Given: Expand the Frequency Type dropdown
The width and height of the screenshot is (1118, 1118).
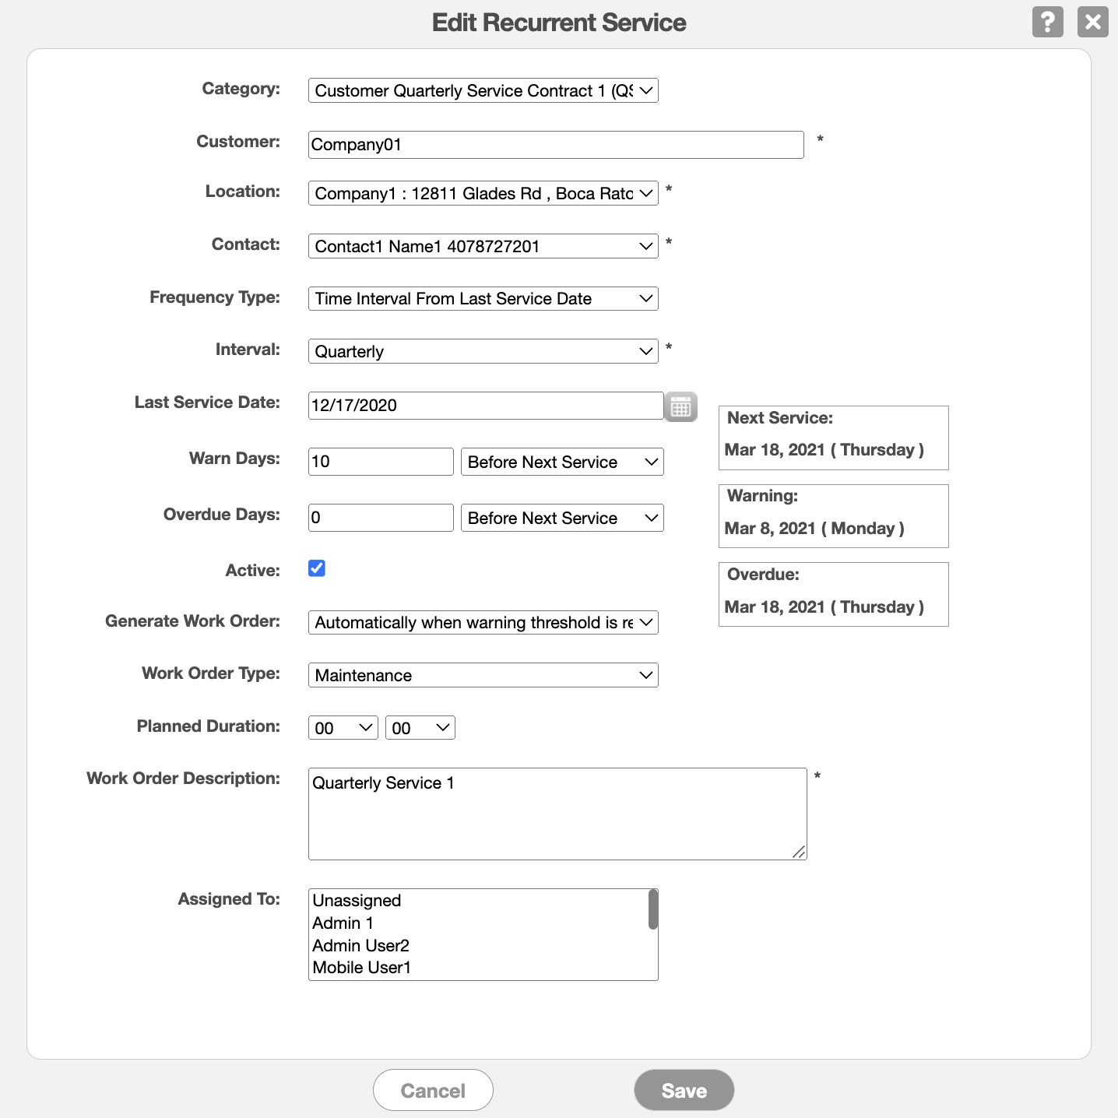Looking at the screenshot, I should [x=483, y=298].
